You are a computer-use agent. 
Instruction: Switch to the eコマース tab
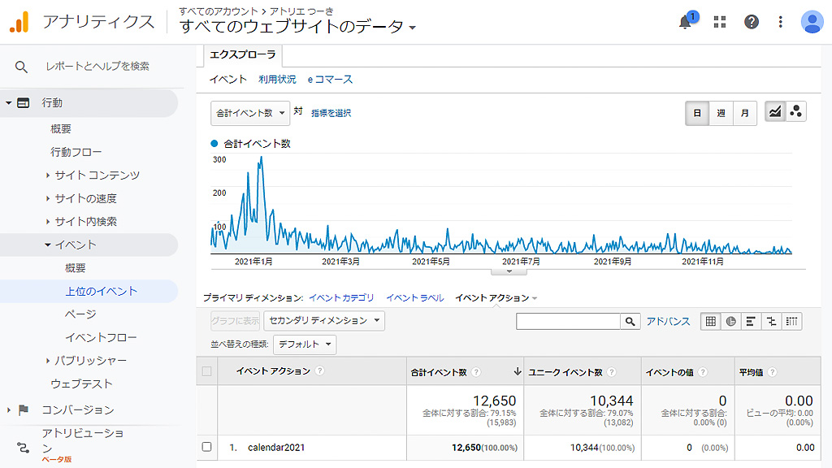point(330,80)
